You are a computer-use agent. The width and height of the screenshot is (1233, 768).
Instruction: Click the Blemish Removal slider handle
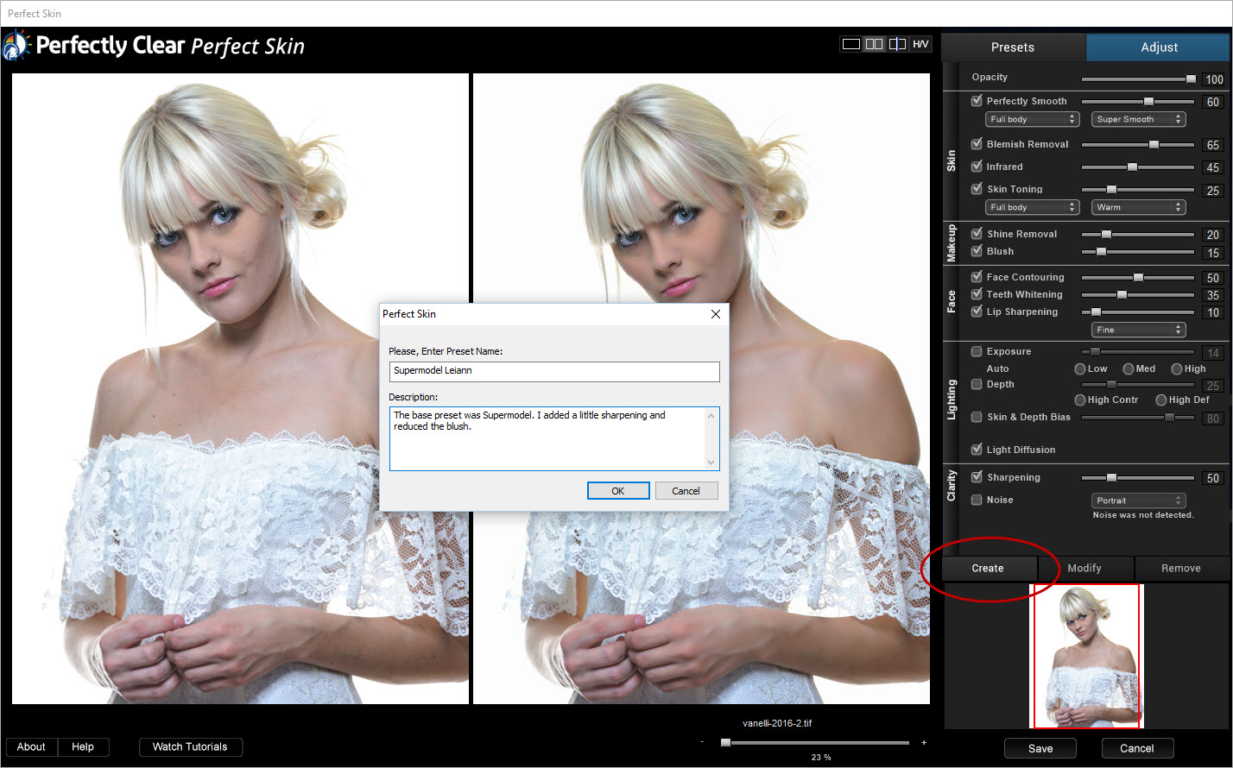pyautogui.click(x=1154, y=144)
